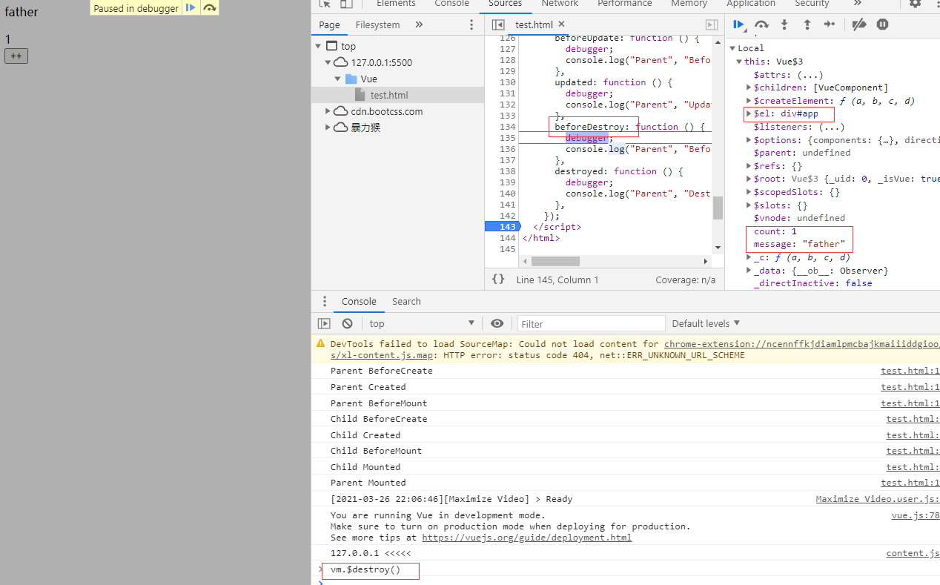
Task: Expand the $el: div#app property
Action: (748, 114)
